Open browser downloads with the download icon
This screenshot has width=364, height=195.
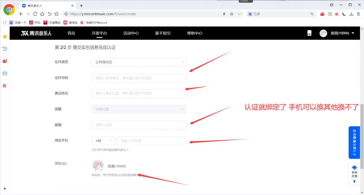351,14
